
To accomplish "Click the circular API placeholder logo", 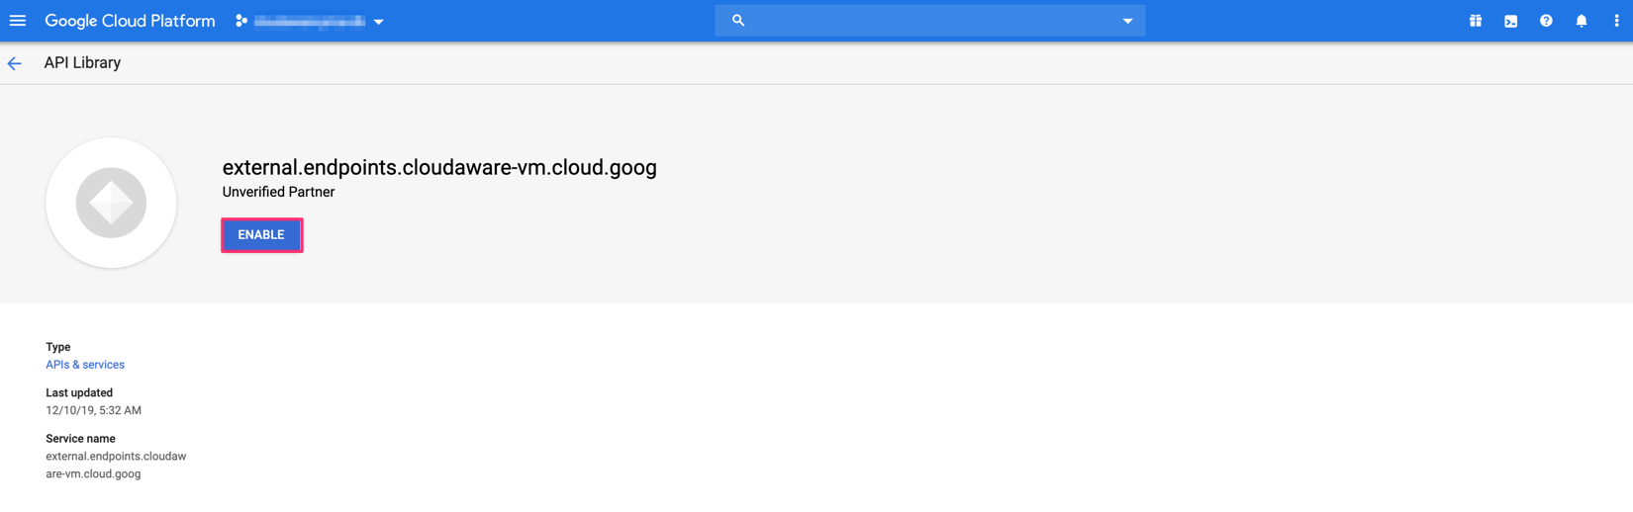I will [111, 203].
